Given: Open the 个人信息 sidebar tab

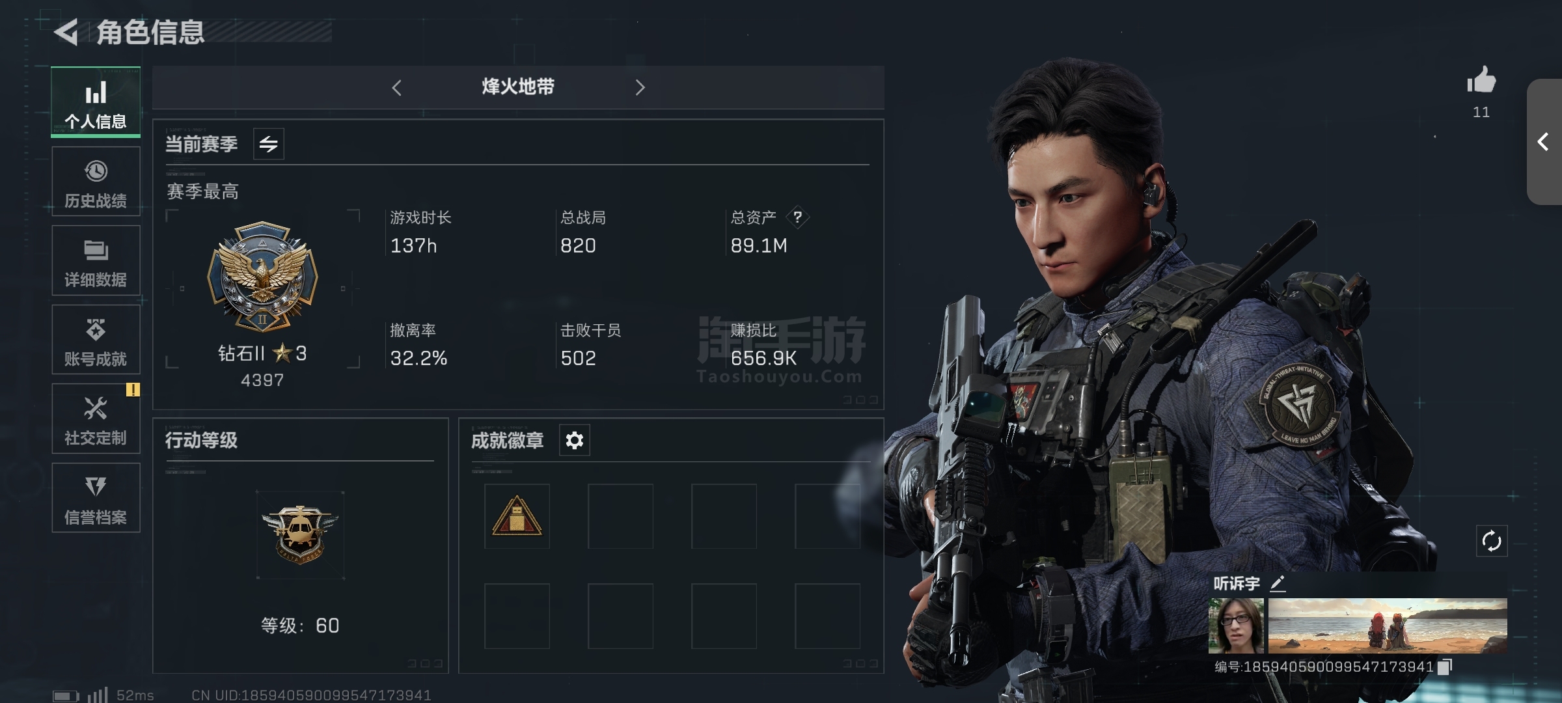Looking at the screenshot, I should (x=96, y=102).
